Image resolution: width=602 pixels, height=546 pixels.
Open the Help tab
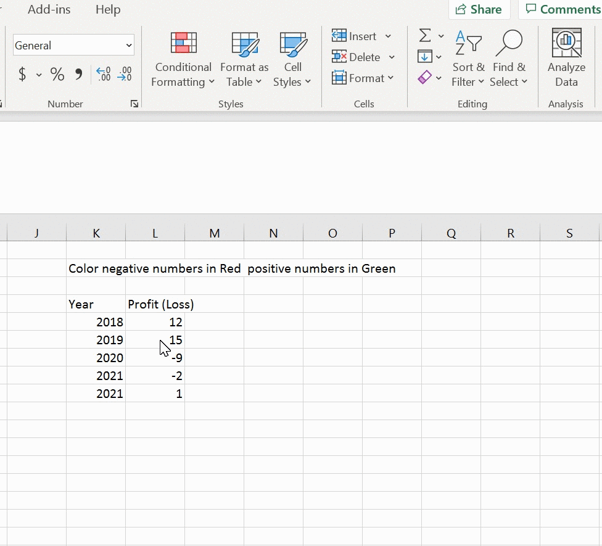click(x=108, y=9)
